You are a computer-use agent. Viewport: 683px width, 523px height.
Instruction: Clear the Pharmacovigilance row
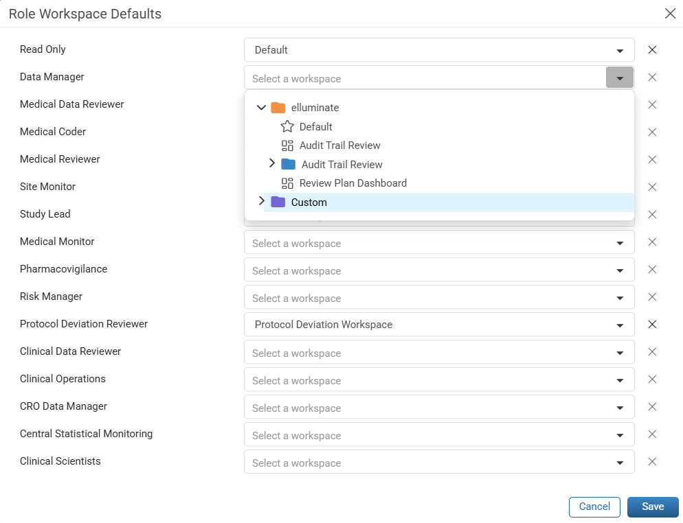pyautogui.click(x=651, y=269)
